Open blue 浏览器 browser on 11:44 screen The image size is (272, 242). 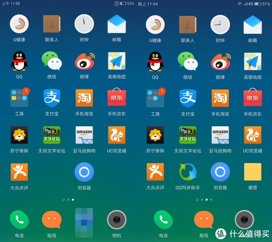point(220,172)
